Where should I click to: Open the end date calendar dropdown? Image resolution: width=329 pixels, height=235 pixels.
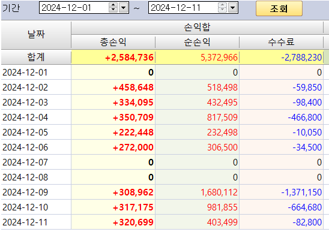233,8
